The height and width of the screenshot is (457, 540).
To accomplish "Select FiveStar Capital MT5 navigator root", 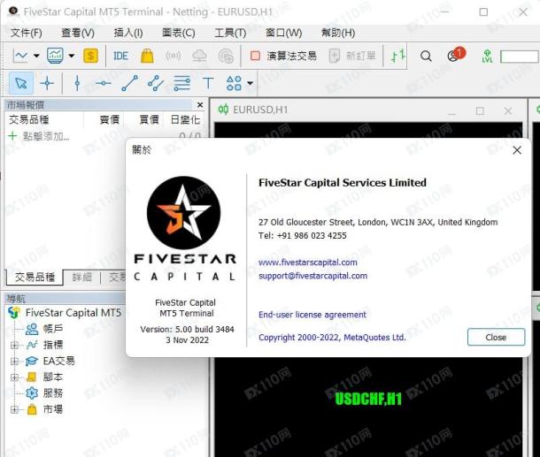I will coord(73,313).
